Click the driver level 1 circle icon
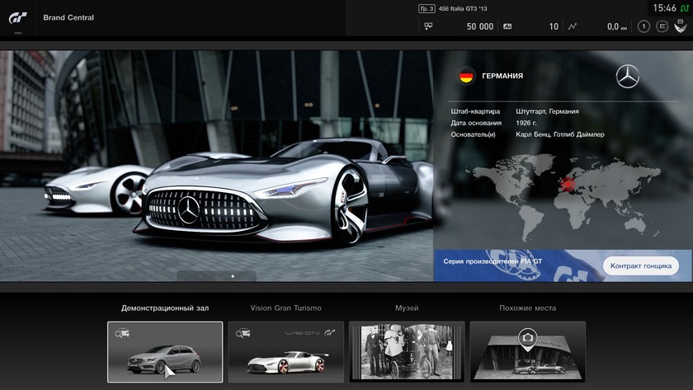The width and height of the screenshot is (693, 390). (643, 26)
